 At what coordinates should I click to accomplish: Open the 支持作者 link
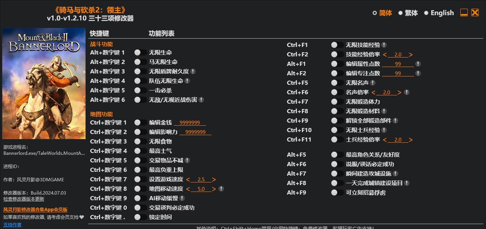click(12, 224)
